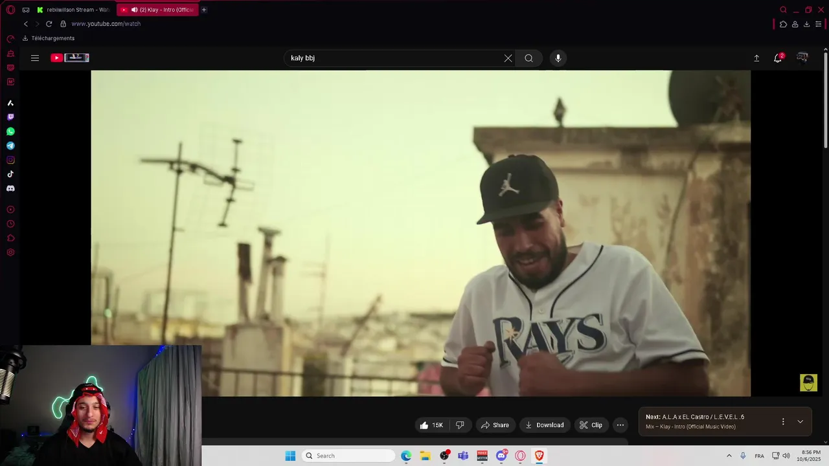The width and height of the screenshot is (829, 466).
Task: Open options for the Next queue panel
Action: pyautogui.click(x=783, y=421)
